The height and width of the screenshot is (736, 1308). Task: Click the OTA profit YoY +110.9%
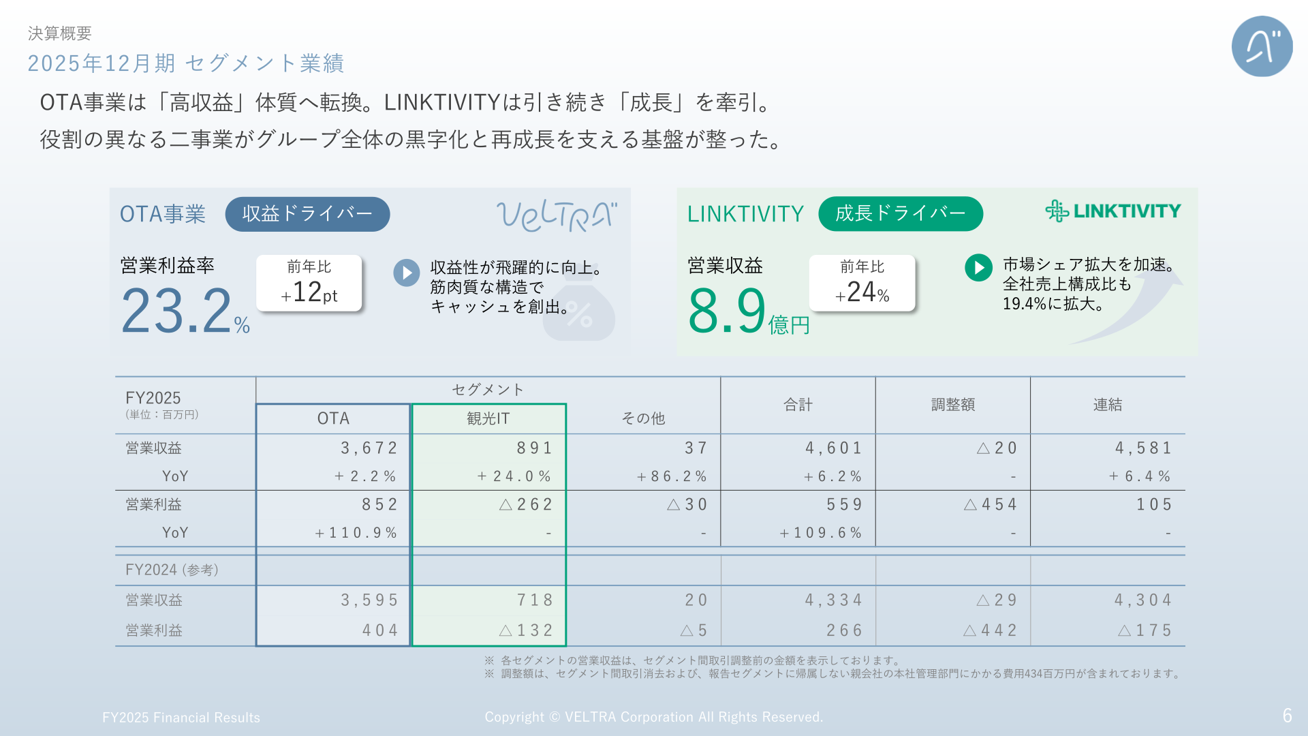[x=356, y=533]
